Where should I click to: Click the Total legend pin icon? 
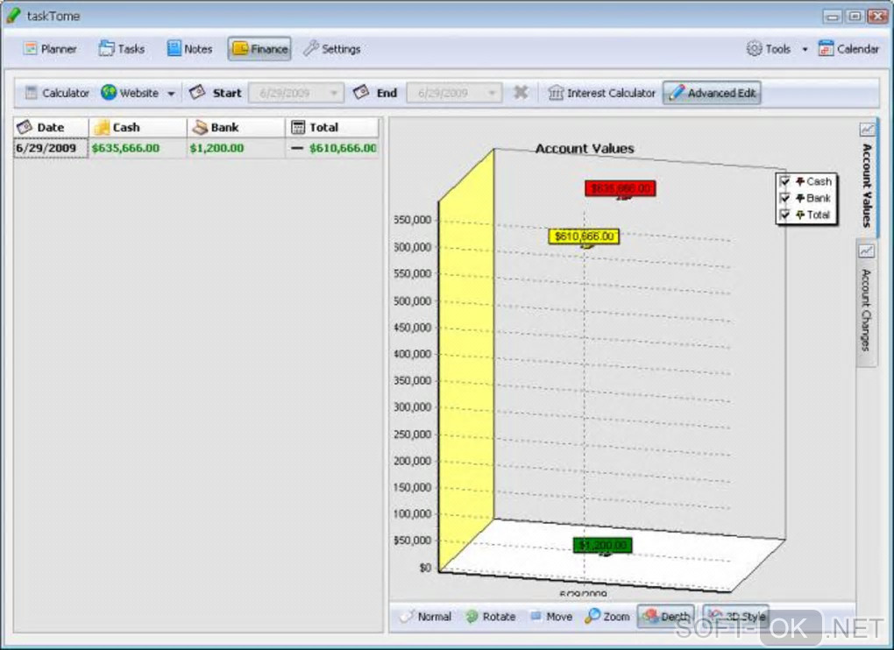point(799,215)
